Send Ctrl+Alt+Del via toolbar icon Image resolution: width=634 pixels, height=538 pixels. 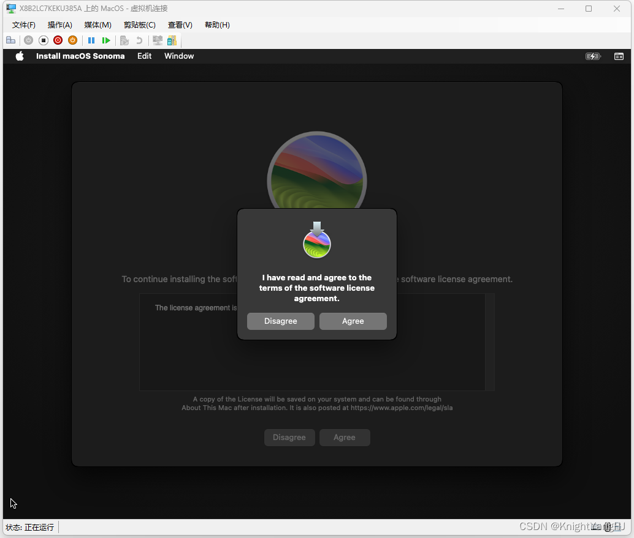[11, 40]
